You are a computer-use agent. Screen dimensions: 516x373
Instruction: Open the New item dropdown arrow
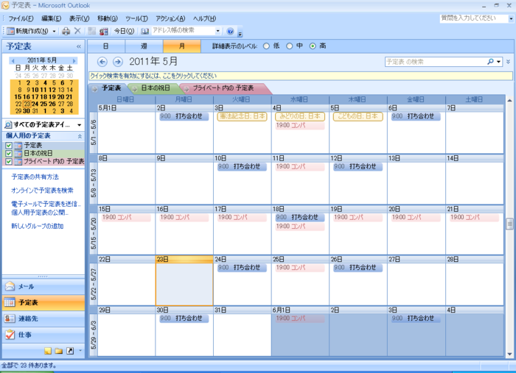[55, 31]
